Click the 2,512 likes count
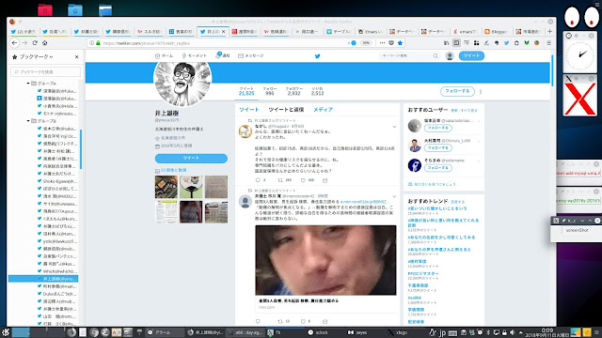 (x=317, y=92)
